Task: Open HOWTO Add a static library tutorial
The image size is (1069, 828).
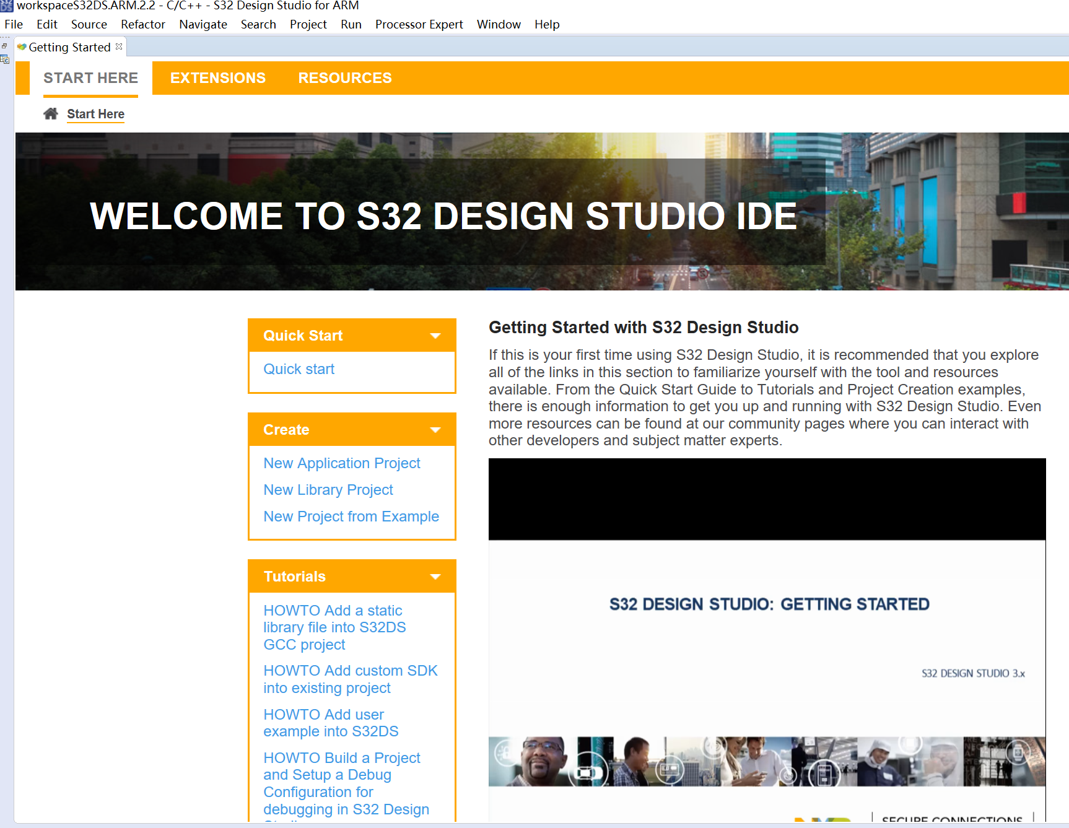Action: 334,627
